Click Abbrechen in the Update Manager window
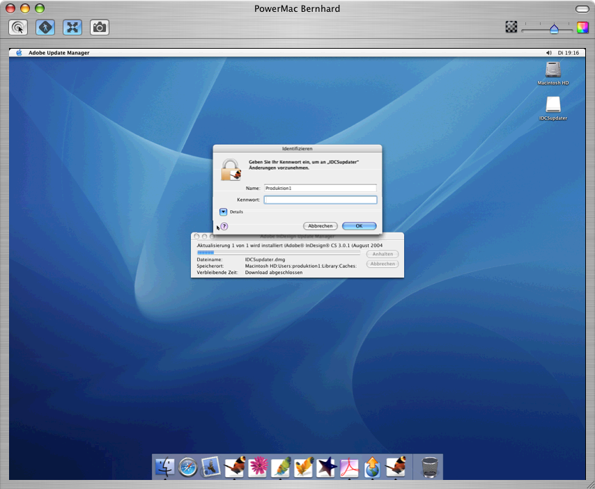 [x=382, y=264]
